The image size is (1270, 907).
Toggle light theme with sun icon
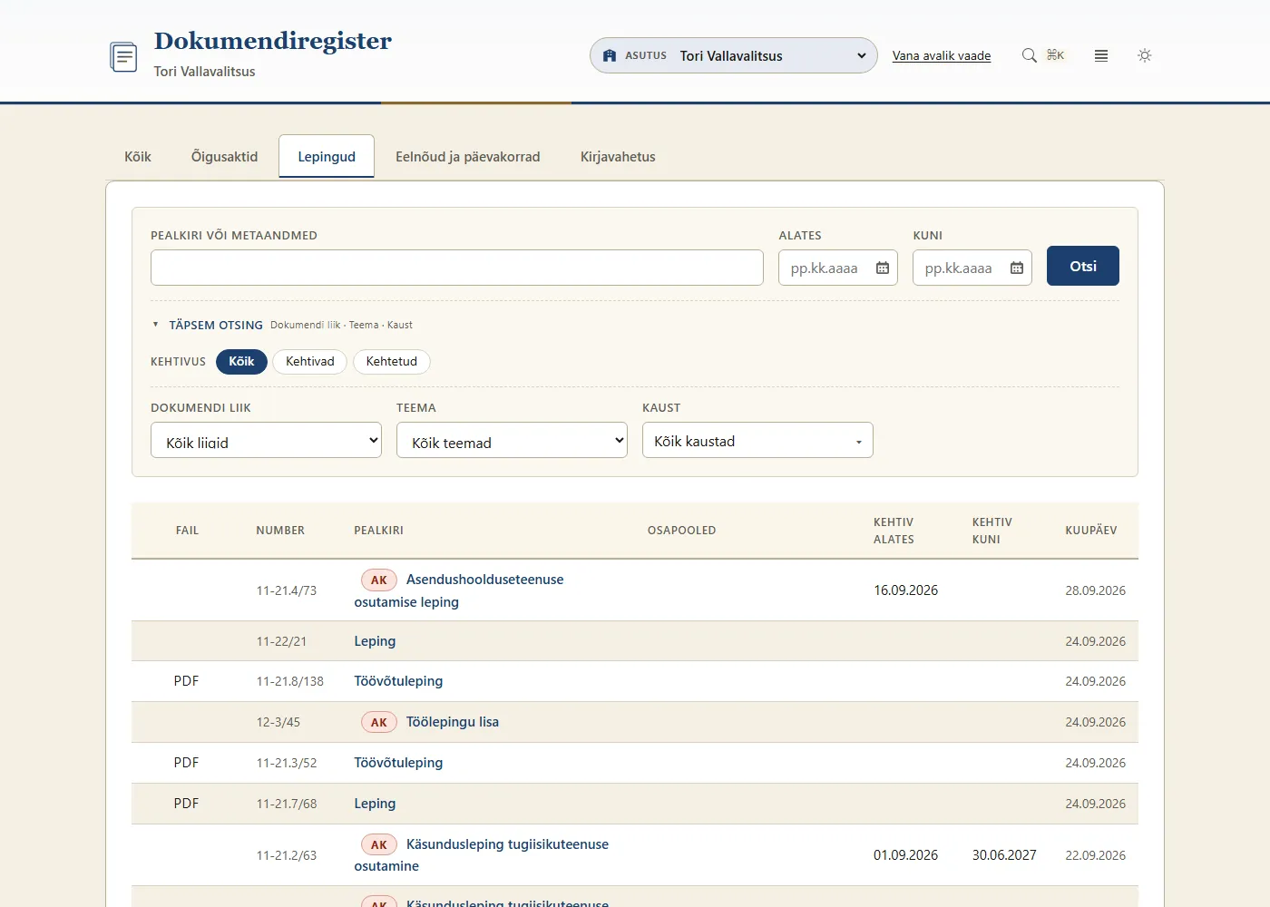[x=1145, y=55]
